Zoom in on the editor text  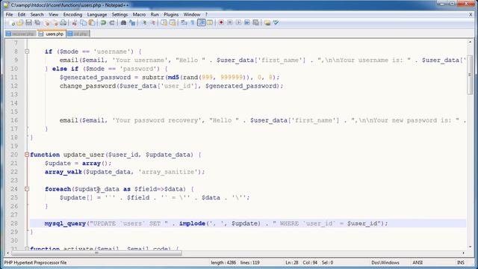pos(144,23)
